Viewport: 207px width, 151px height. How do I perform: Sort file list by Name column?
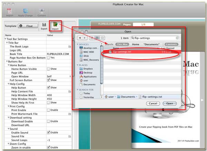(131, 48)
